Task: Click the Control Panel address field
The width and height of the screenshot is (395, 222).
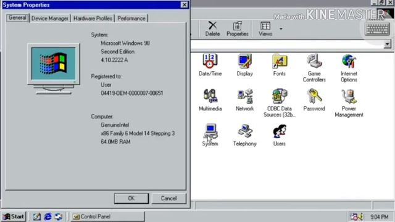Action: point(287,44)
